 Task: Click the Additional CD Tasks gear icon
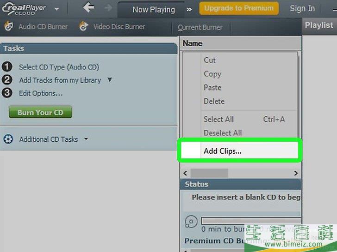coord(8,139)
